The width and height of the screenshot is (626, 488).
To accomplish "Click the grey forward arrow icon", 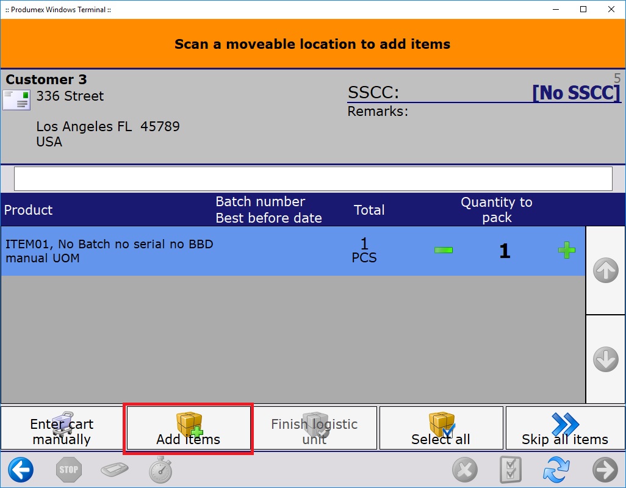I will tap(605, 470).
